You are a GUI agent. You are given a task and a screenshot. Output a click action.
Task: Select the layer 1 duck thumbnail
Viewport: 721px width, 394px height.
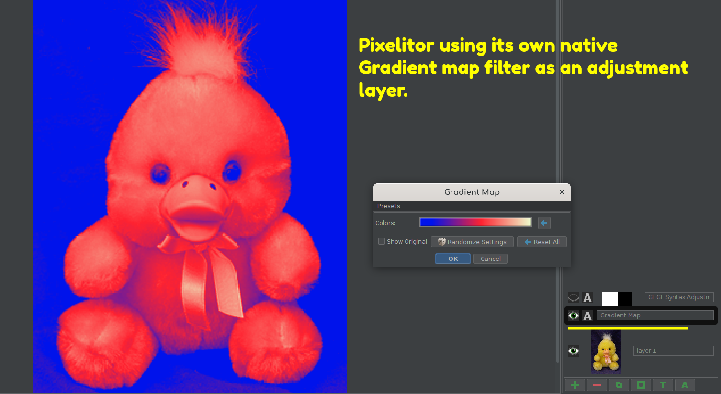[x=606, y=352]
